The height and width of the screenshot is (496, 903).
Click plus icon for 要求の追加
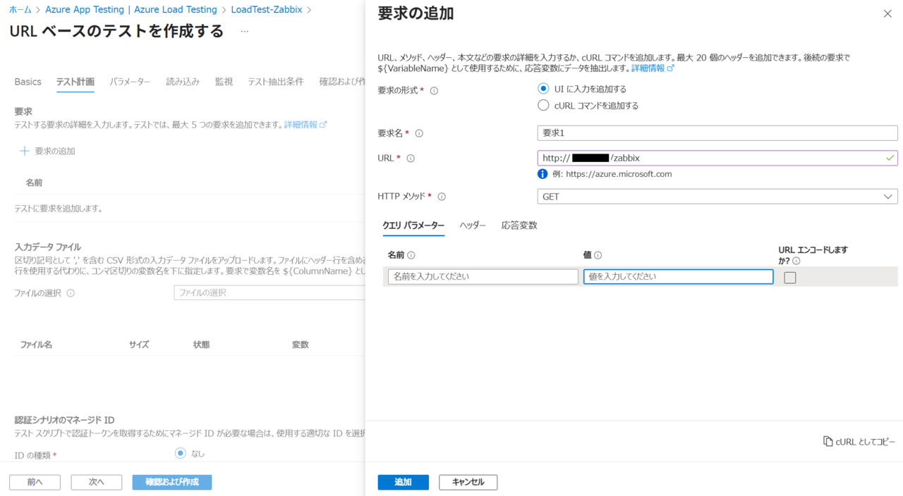pyautogui.click(x=25, y=151)
